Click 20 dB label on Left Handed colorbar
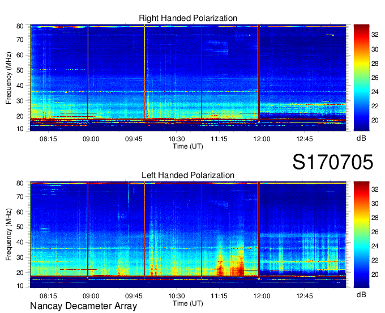Screen dimensions: 385x313 [x=375, y=274]
